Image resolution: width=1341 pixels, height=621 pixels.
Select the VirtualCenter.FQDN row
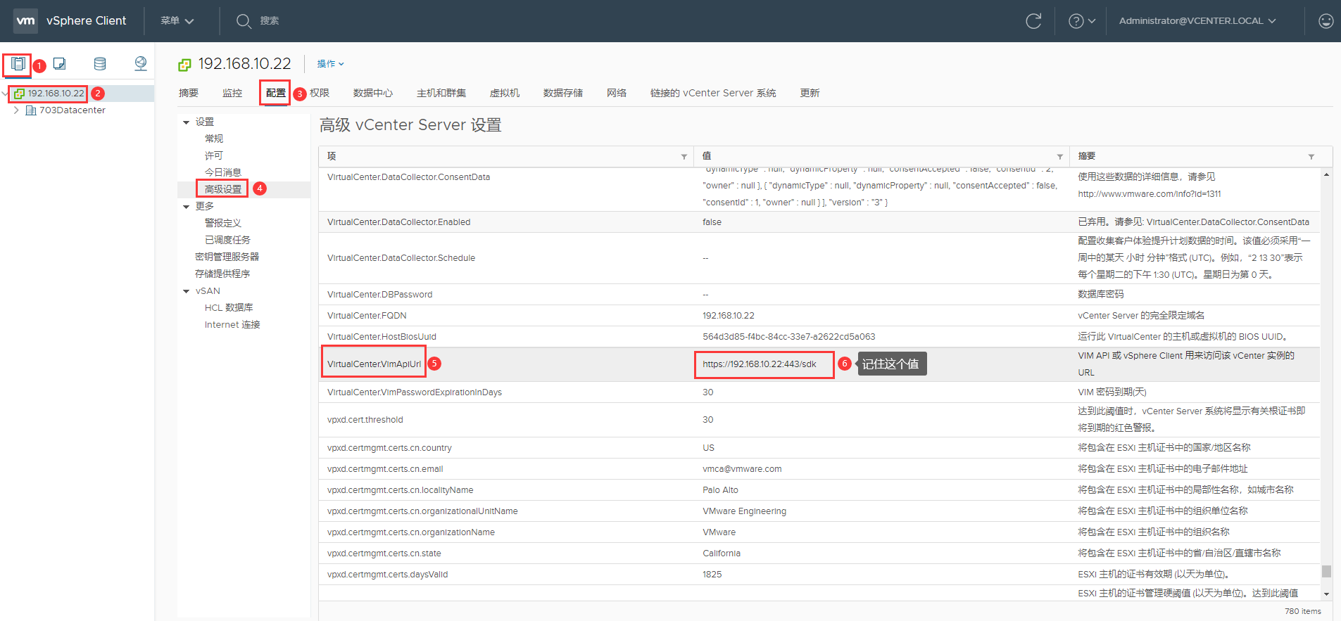tap(819, 316)
